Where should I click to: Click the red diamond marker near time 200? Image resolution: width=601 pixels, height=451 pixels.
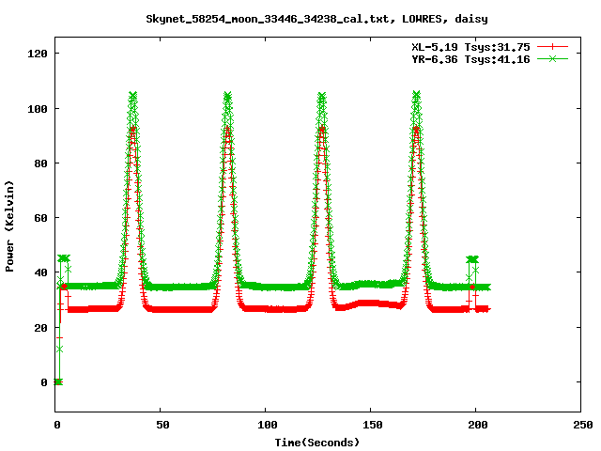[x=472, y=287]
